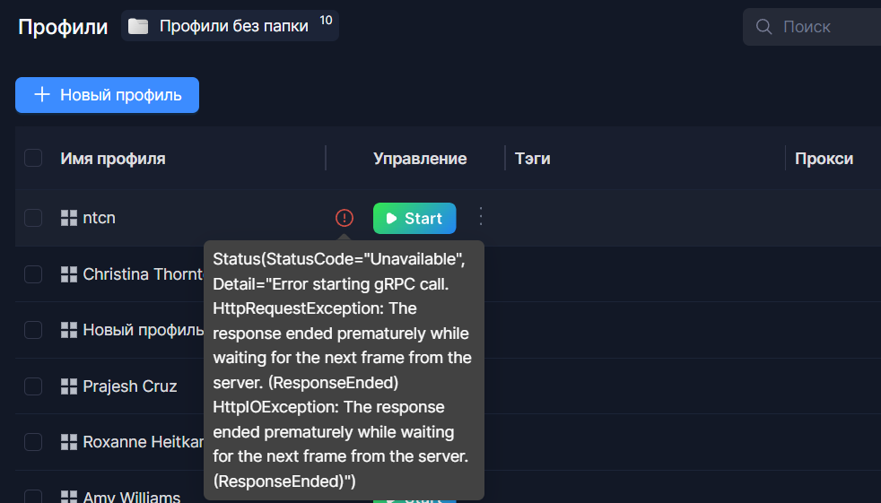
Task: Click the Windows icon beside Prajesh Cruz
Action: pyautogui.click(x=69, y=386)
